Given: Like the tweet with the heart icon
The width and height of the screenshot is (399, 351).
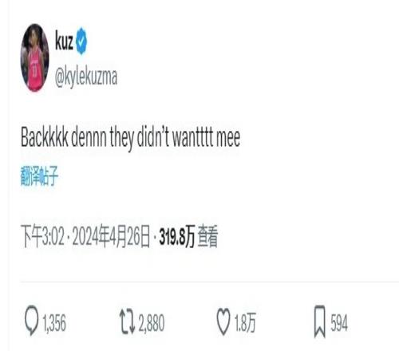Looking at the screenshot, I should pyautogui.click(x=223, y=321).
